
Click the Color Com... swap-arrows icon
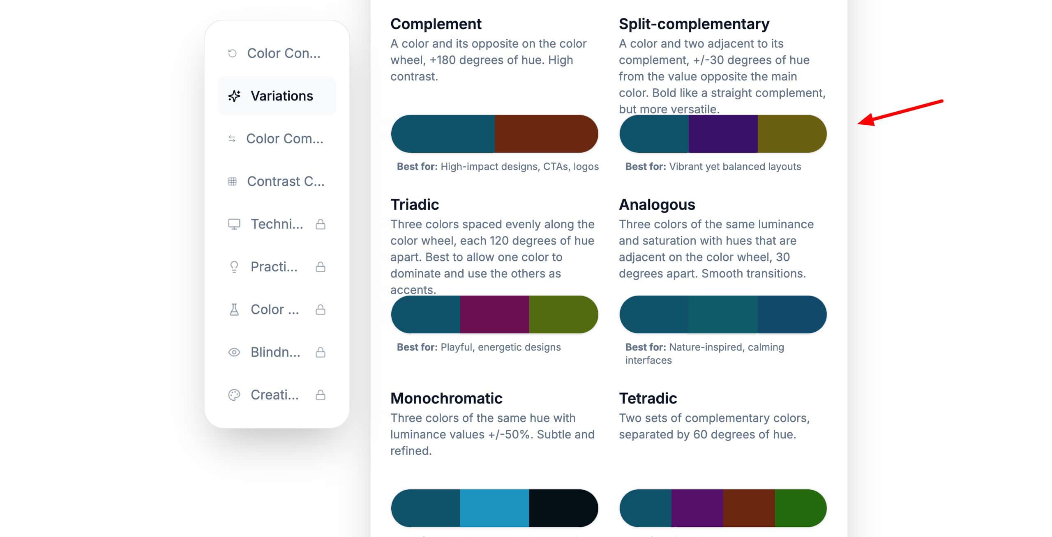(232, 139)
